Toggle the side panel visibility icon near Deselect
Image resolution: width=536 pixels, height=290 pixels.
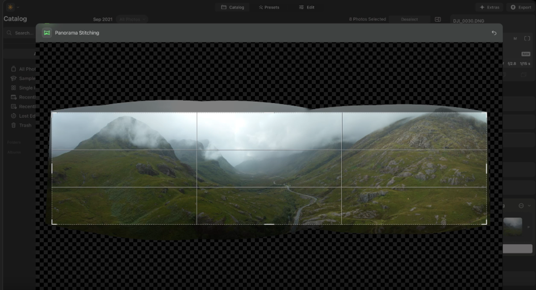click(x=439, y=19)
